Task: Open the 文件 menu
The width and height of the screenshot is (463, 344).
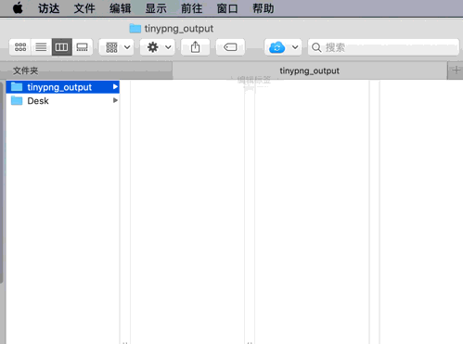Action: 84,8
